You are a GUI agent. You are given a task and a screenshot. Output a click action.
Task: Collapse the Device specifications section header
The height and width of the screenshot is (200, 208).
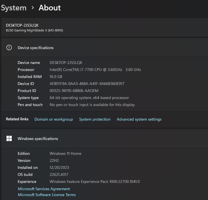pyautogui.click(x=105, y=48)
